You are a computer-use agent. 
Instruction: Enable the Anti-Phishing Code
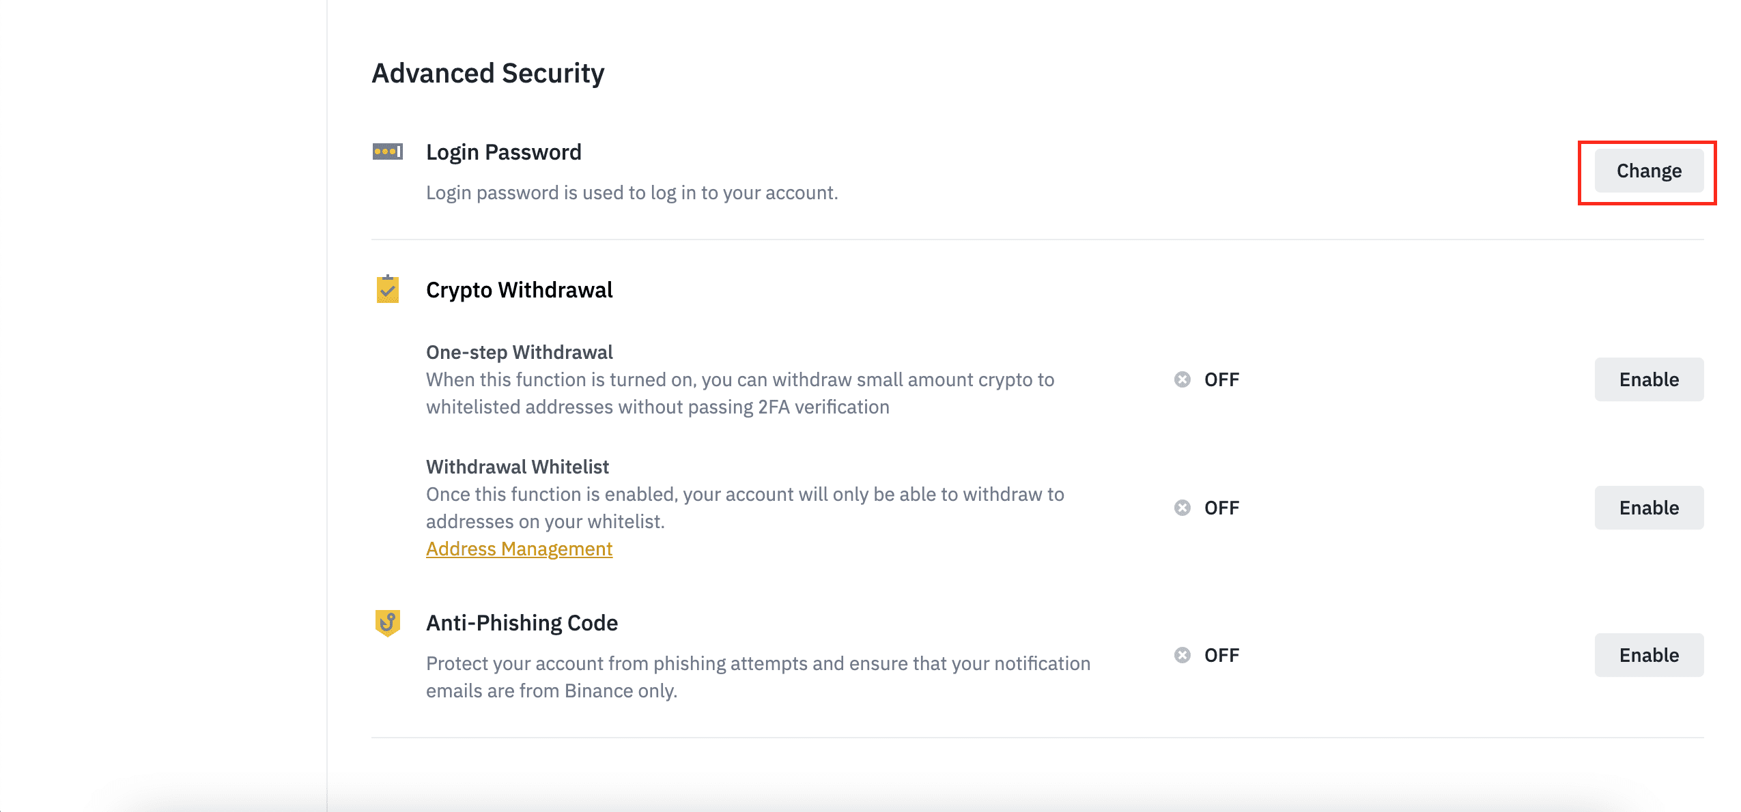tap(1648, 655)
